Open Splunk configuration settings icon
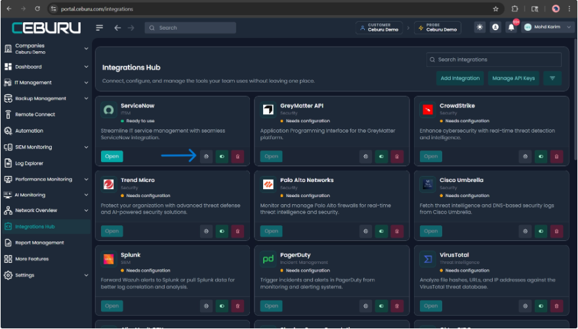Viewport: 578px width, 329px height. pos(206,306)
